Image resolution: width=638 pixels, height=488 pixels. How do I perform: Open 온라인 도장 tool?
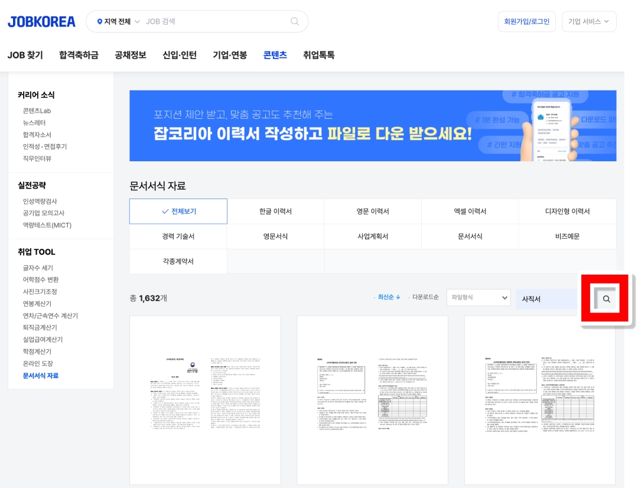[38, 363]
